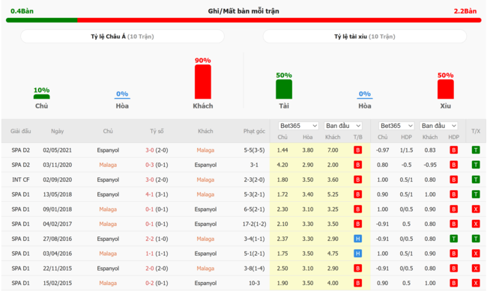Open the first Bet365 bookmaker dropdown
Screen dimensions: 487x291
pyautogui.click(x=298, y=126)
